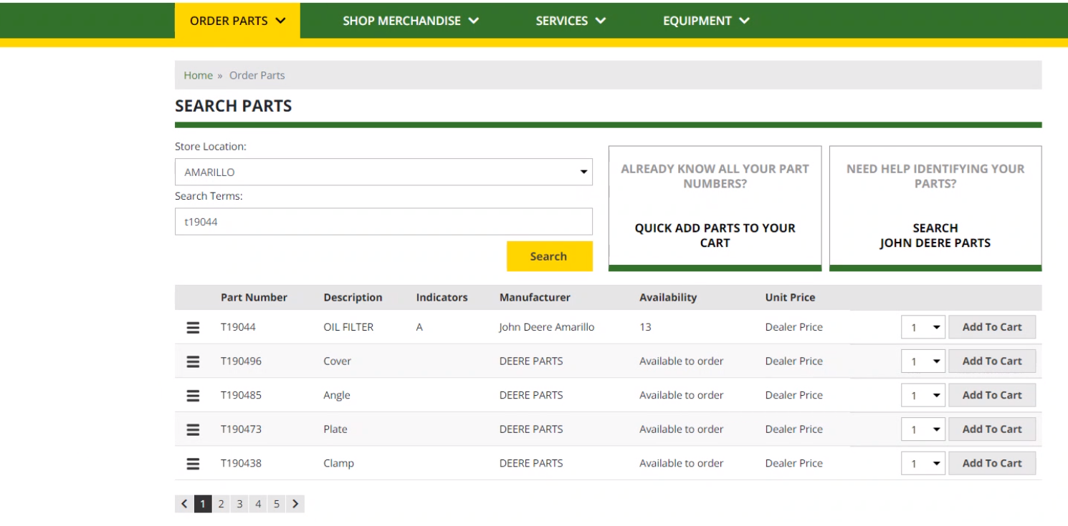Image resolution: width=1068 pixels, height=526 pixels.
Task: Open Quick Add Parts To Your Cart
Action: tap(714, 235)
